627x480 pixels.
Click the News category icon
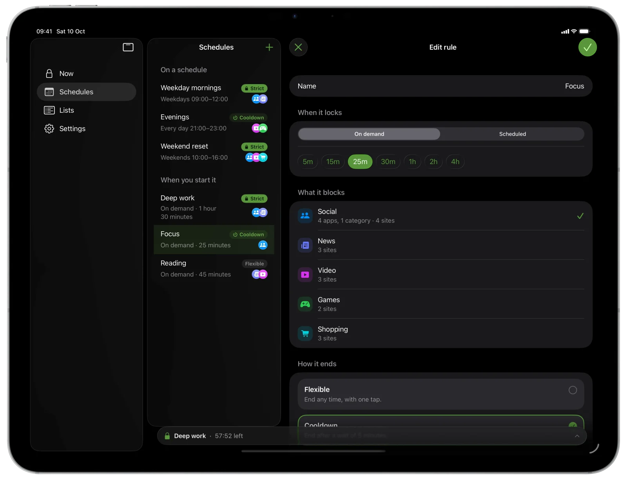pos(305,245)
